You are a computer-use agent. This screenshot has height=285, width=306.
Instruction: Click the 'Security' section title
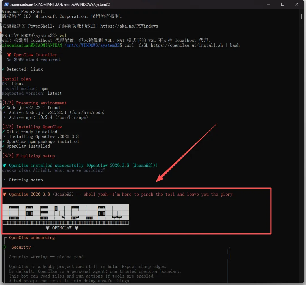pyautogui.click(x=21, y=247)
